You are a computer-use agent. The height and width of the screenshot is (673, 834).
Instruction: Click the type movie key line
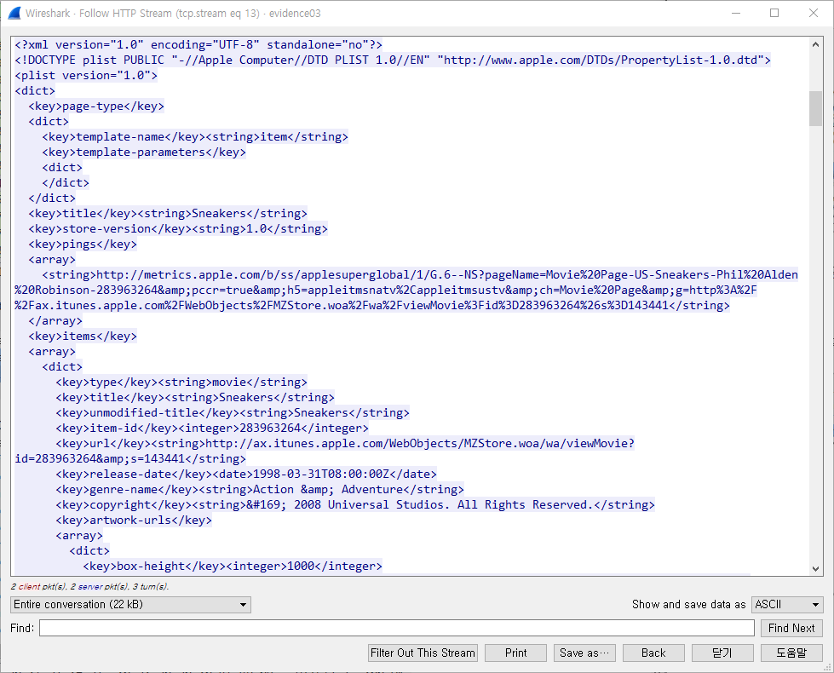pos(181,382)
